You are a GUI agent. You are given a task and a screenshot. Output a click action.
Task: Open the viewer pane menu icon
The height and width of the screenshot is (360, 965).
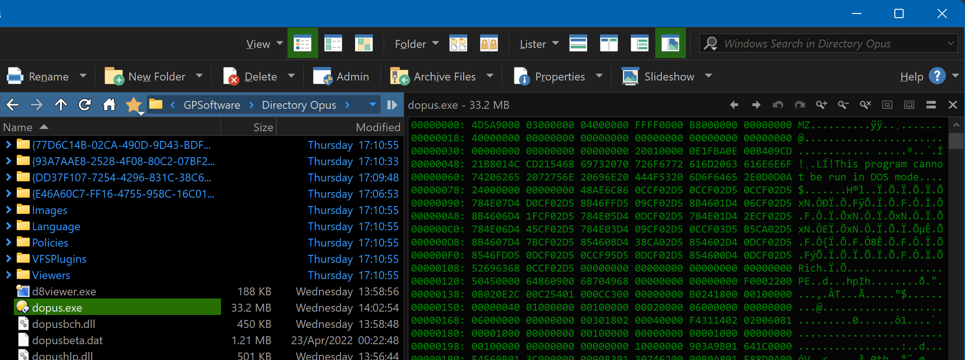[x=931, y=105]
